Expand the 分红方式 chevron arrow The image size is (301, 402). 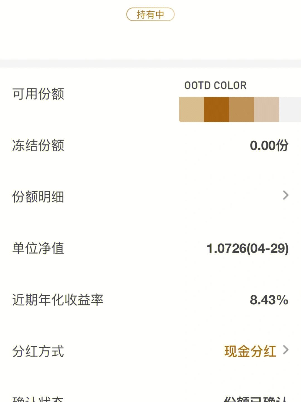(x=286, y=350)
